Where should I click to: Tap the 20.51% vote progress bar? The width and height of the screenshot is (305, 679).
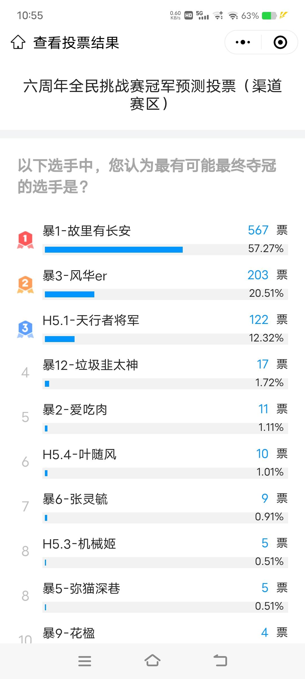(x=165, y=294)
